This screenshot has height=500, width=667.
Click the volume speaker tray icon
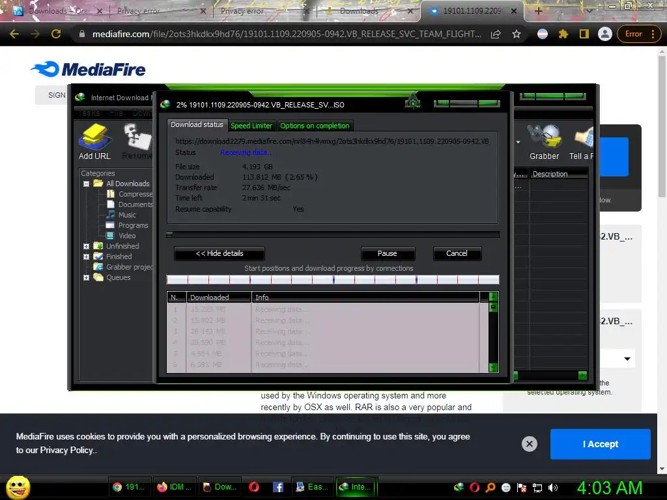(x=552, y=488)
